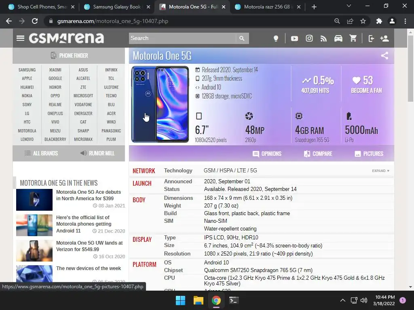Click the heart Become a Fan icon
This screenshot has height=310, width=414.
[x=356, y=80]
